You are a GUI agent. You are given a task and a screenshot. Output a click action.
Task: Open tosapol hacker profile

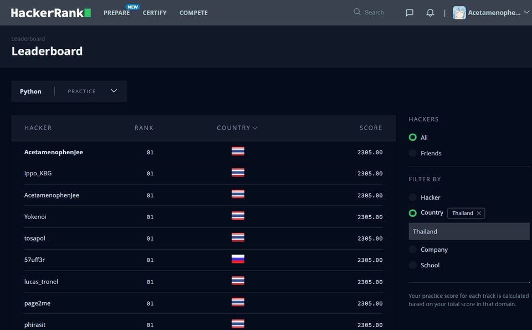point(34,238)
